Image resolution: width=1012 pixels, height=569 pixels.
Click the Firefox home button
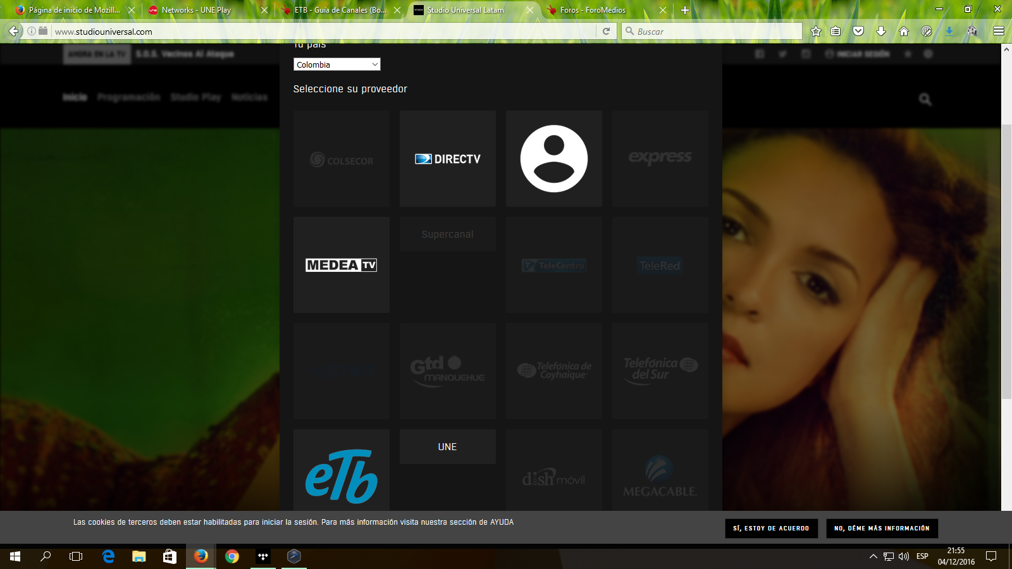click(904, 32)
